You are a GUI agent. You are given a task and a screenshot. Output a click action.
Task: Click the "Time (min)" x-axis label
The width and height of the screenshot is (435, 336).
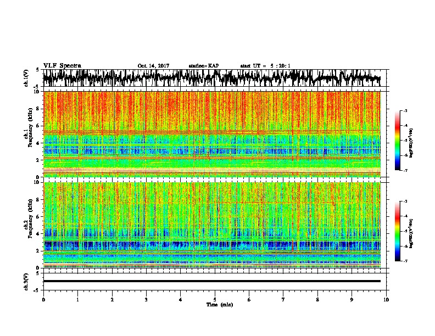[x=220, y=305]
